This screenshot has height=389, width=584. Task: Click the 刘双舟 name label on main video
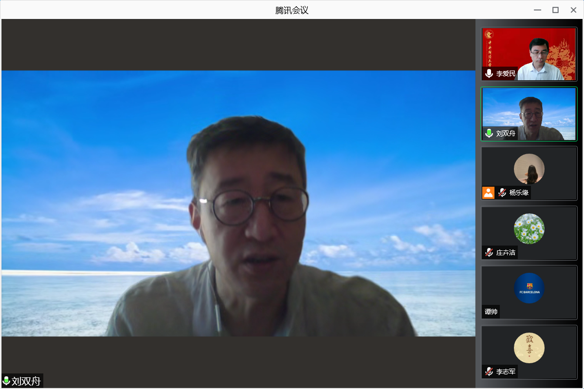26,381
